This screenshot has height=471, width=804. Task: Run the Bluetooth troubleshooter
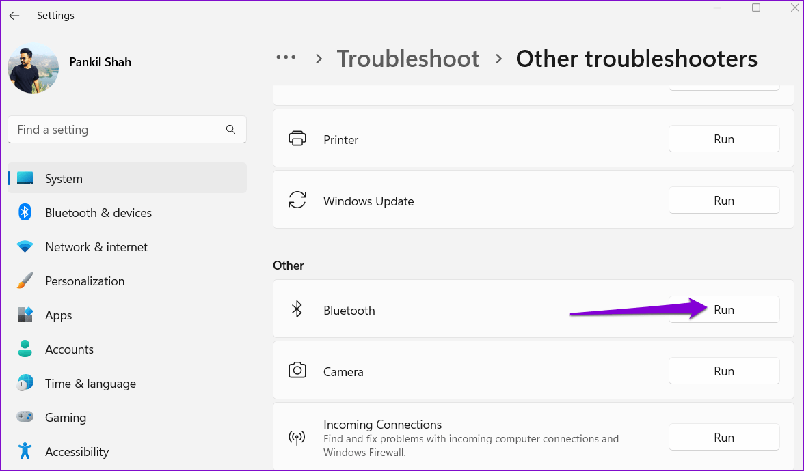coord(724,309)
